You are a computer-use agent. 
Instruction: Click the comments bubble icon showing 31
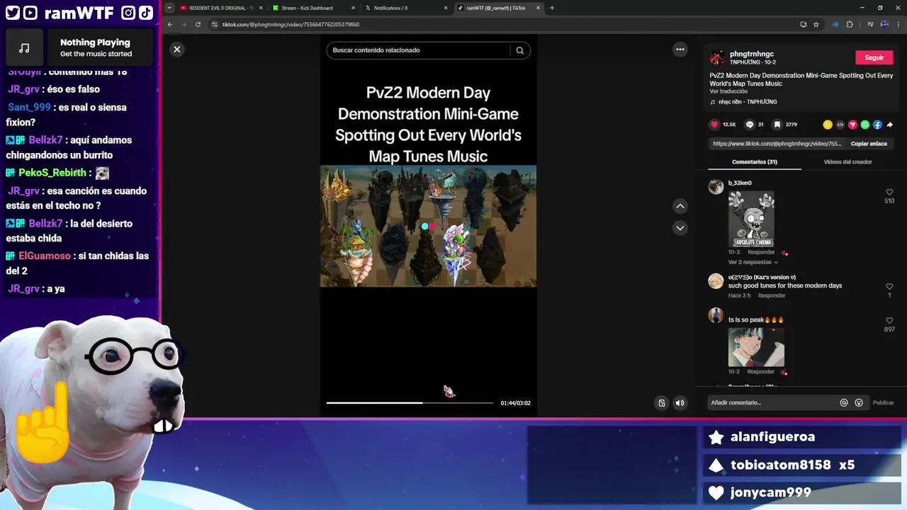[749, 125]
